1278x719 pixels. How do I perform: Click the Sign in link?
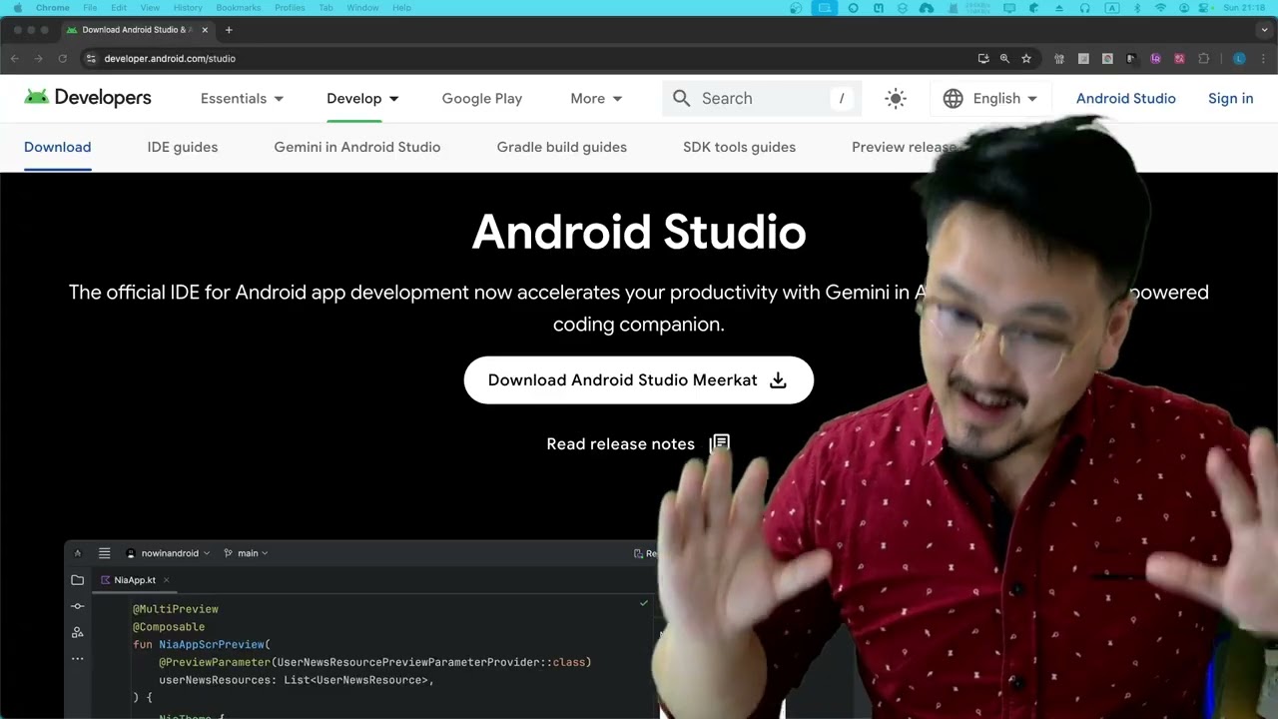point(1230,98)
